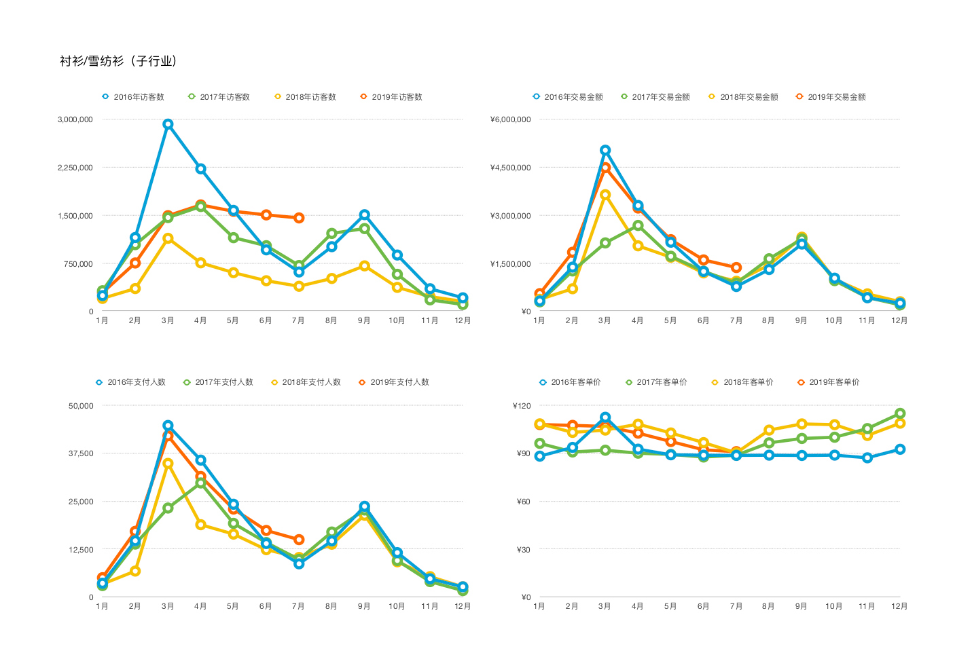Select the 2018年访客数 legend label text
This screenshot has height=672, width=972.
click(310, 97)
